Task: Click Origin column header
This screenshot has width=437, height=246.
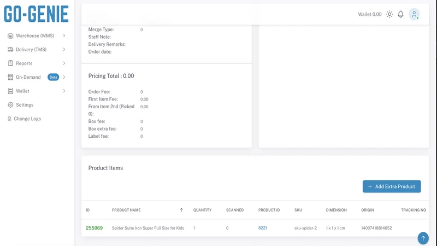Action: [367, 210]
